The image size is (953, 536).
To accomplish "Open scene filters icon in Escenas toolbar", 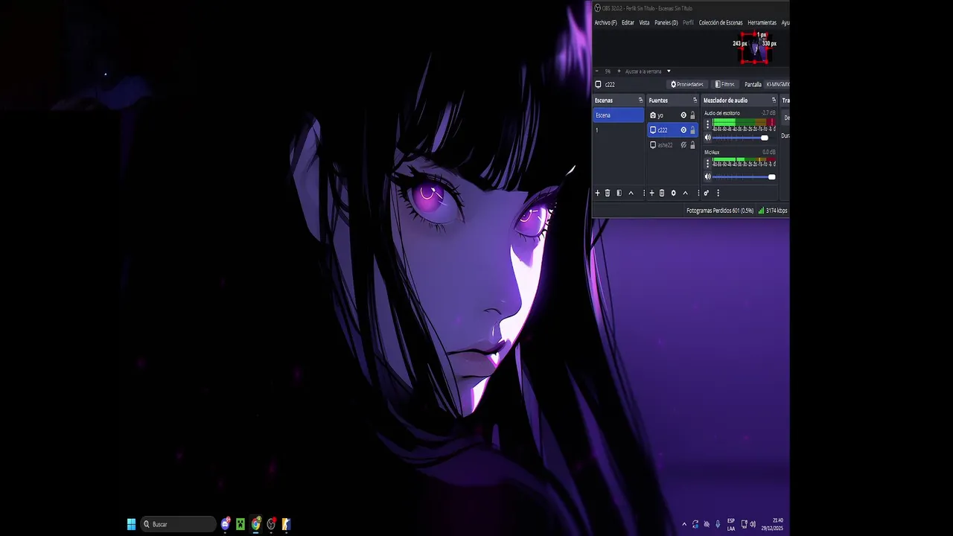I will 619,193.
